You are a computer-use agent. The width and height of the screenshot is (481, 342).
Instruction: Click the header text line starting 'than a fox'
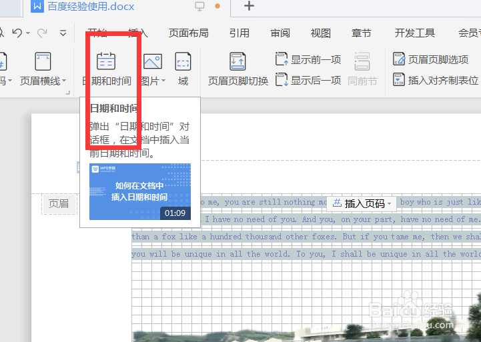306,237
